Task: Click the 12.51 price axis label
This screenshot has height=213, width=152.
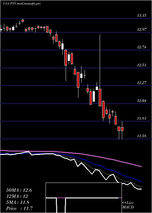Action: pos(142,65)
